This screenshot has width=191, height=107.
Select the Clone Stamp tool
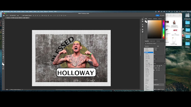[x=3, y=37]
